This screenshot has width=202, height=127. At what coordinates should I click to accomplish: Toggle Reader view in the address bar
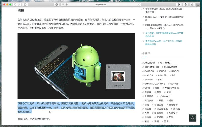(63, 5)
